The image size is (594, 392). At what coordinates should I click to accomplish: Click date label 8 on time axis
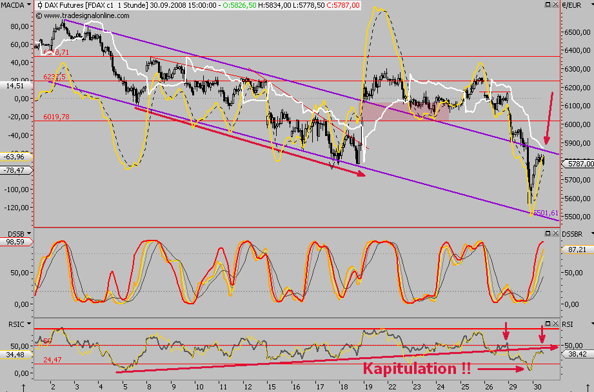(x=149, y=387)
